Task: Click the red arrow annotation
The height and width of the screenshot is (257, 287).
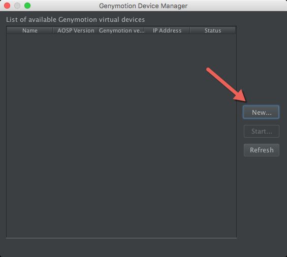Action: pos(227,85)
